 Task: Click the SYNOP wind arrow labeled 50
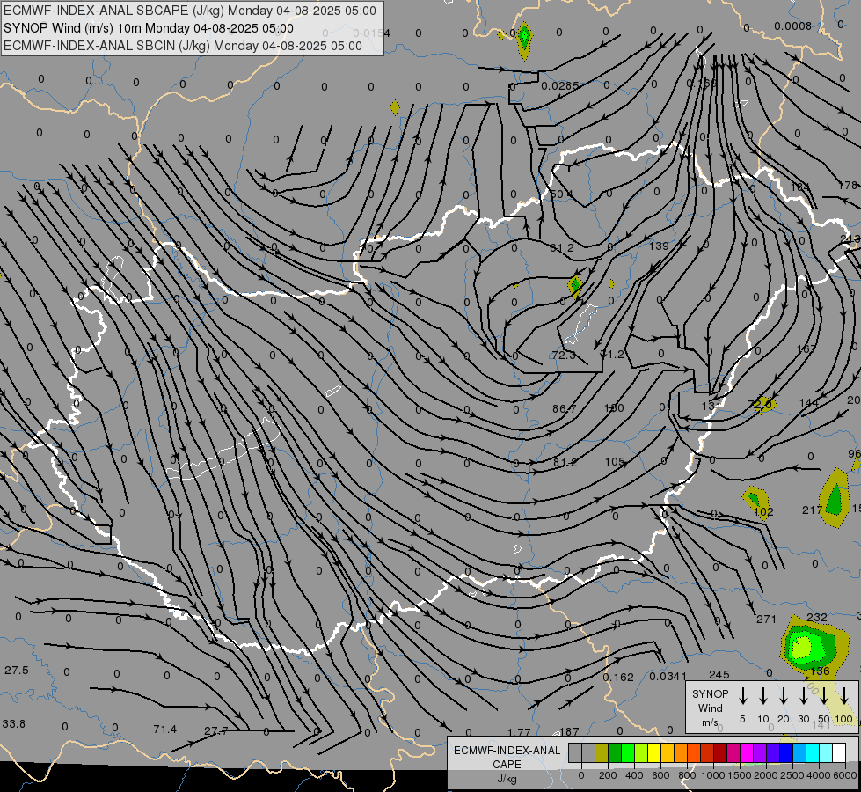point(824,695)
